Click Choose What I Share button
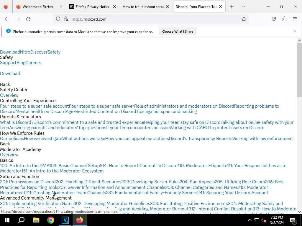Screen dimensions: 302x226 click(178, 31)
